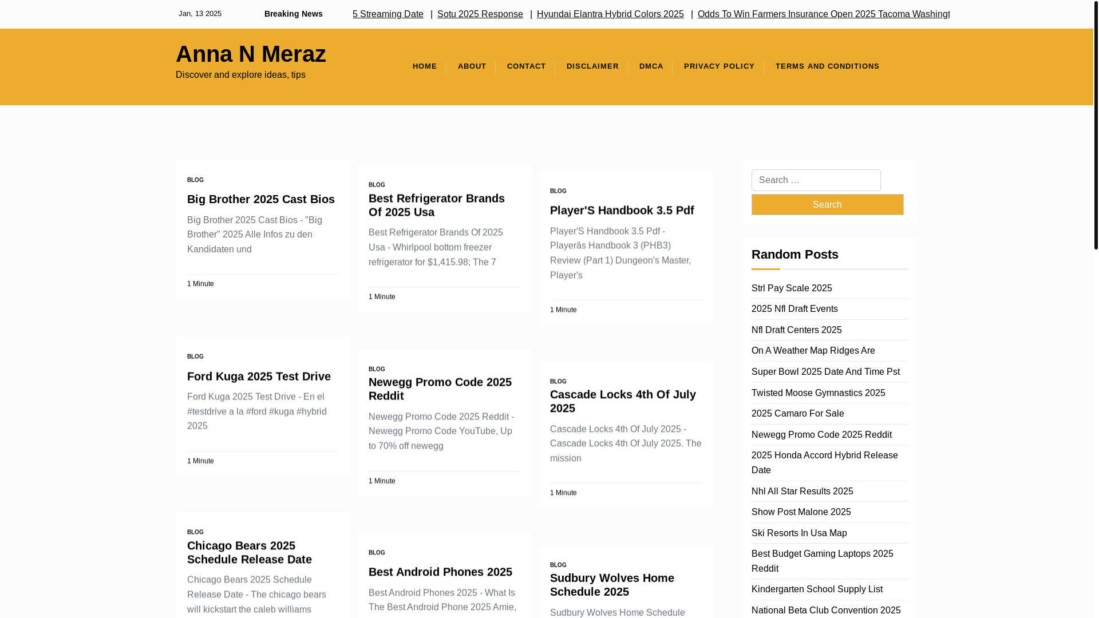The image size is (1099, 618).
Task: Open On A Weather Map Ridges Are
Action: pyautogui.click(x=813, y=350)
